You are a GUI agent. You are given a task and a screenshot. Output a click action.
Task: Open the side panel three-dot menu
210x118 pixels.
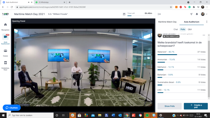point(207,22)
